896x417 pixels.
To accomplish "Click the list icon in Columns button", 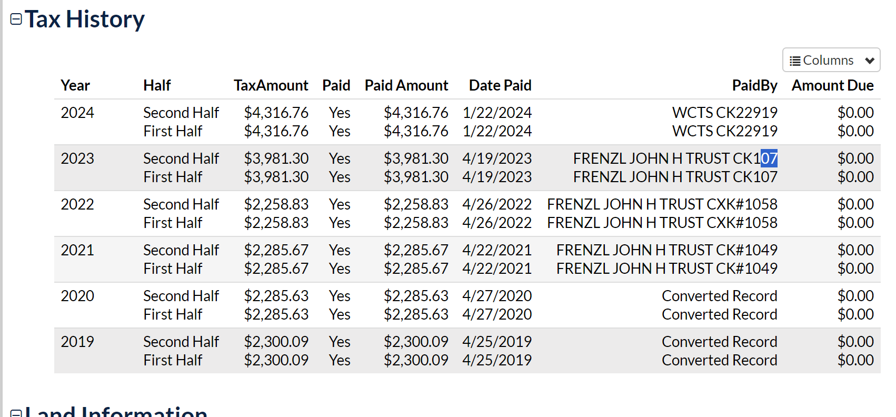I will (795, 61).
